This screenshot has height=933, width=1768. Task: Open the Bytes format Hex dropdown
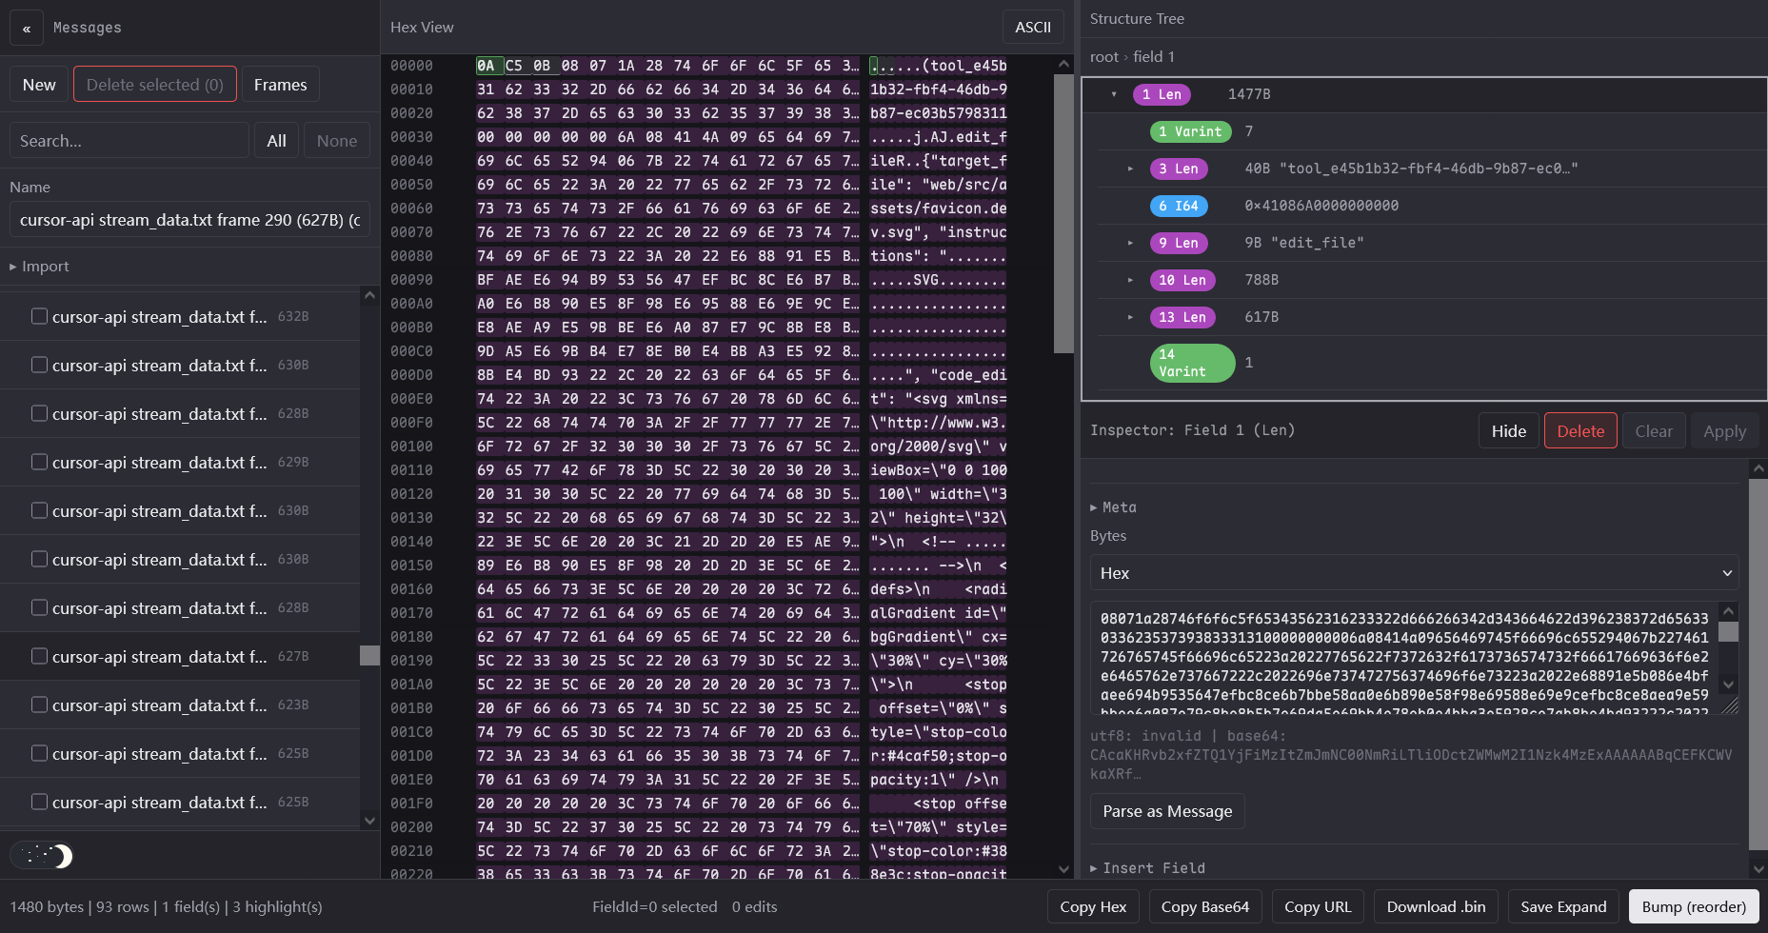point(1415,573)
